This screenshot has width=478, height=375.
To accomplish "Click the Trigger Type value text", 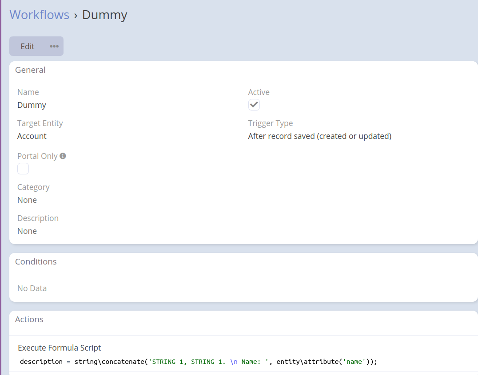I will pyautogui.click(x=319, y=136).
